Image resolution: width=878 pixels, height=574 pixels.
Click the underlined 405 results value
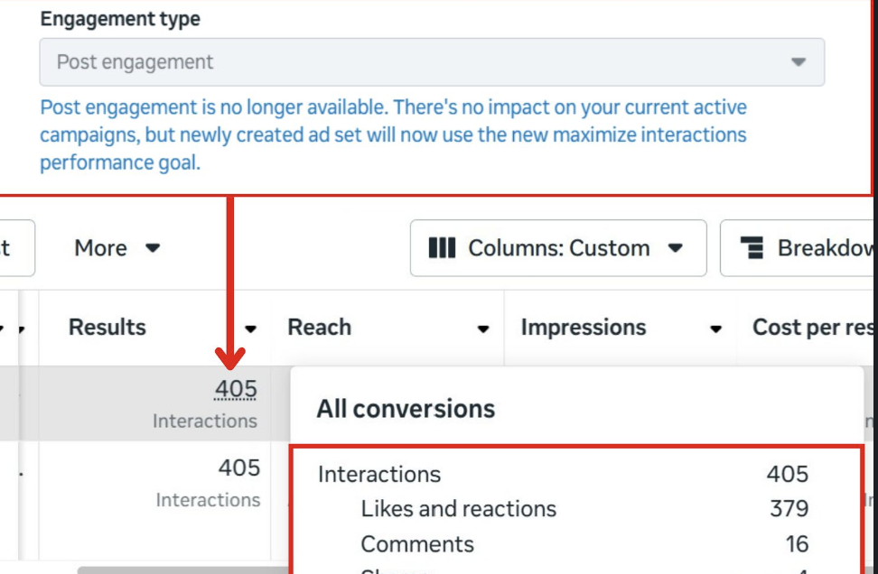[x=236, y=389]
